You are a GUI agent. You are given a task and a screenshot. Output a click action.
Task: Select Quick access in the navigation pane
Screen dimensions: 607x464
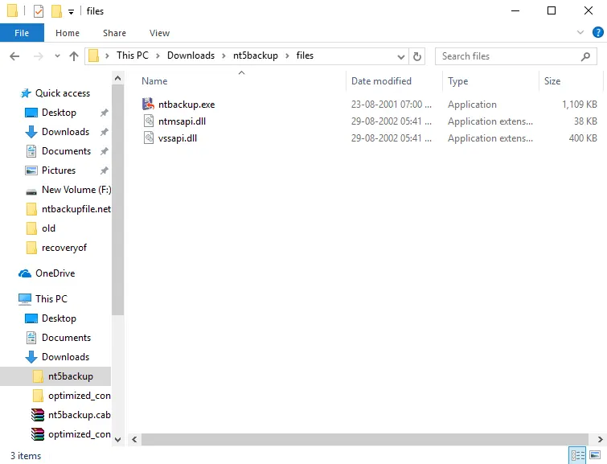(x=63, y=93)
